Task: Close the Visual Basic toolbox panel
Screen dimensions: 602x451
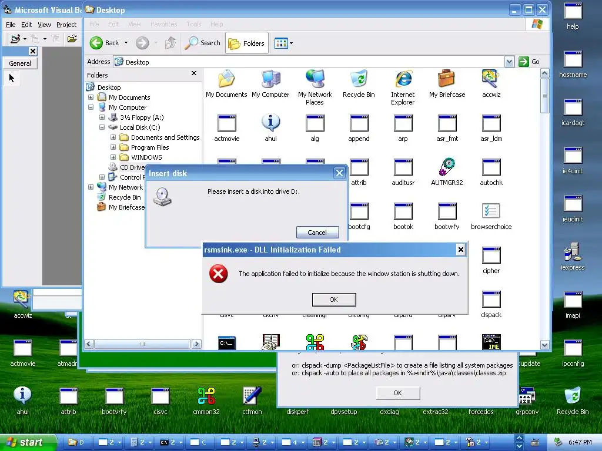Action: tap(33, 51)
